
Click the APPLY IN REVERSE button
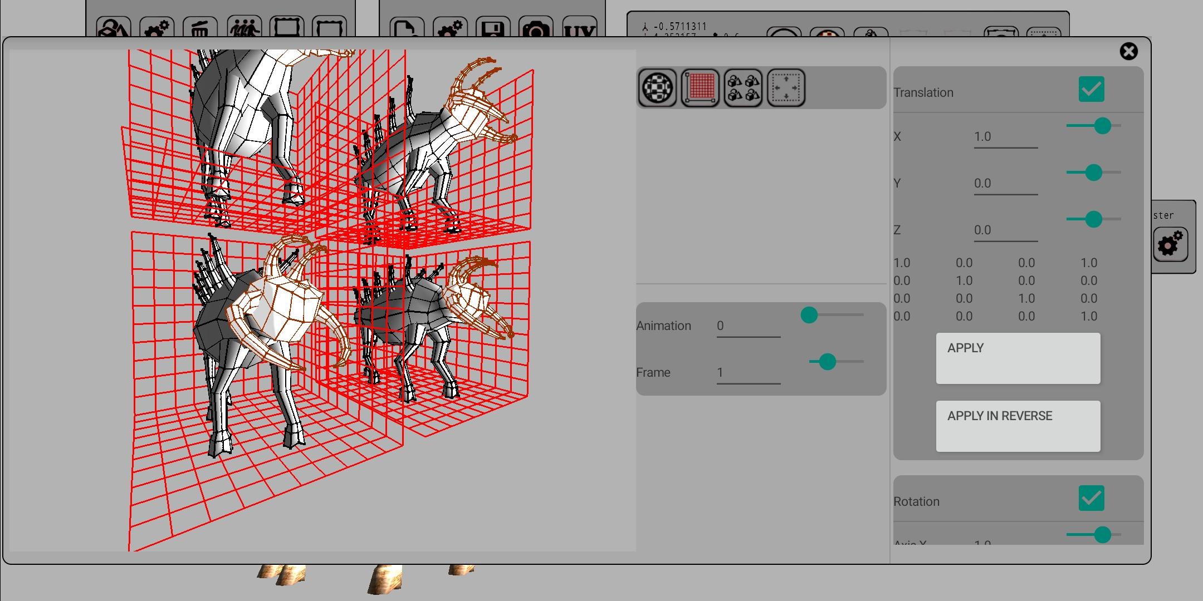pos(1018,426)
